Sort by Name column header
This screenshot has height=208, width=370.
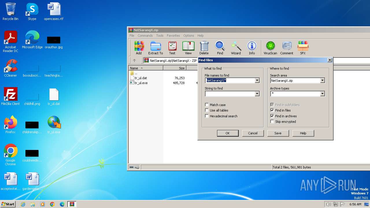[146, 68]
